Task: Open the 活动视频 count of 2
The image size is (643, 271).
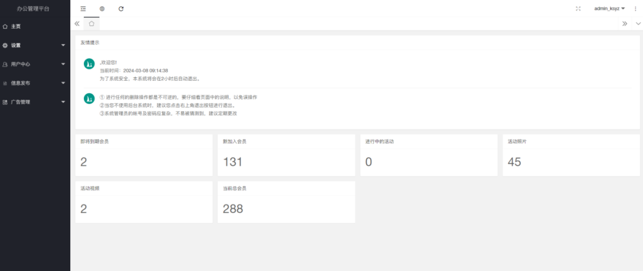Action: click(x=84, y=209)
